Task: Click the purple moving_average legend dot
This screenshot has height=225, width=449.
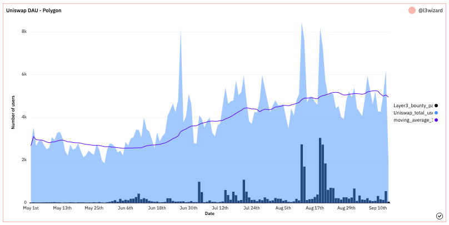Action: (436, 120)
